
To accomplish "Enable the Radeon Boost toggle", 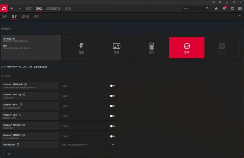I will pos(112,106).
